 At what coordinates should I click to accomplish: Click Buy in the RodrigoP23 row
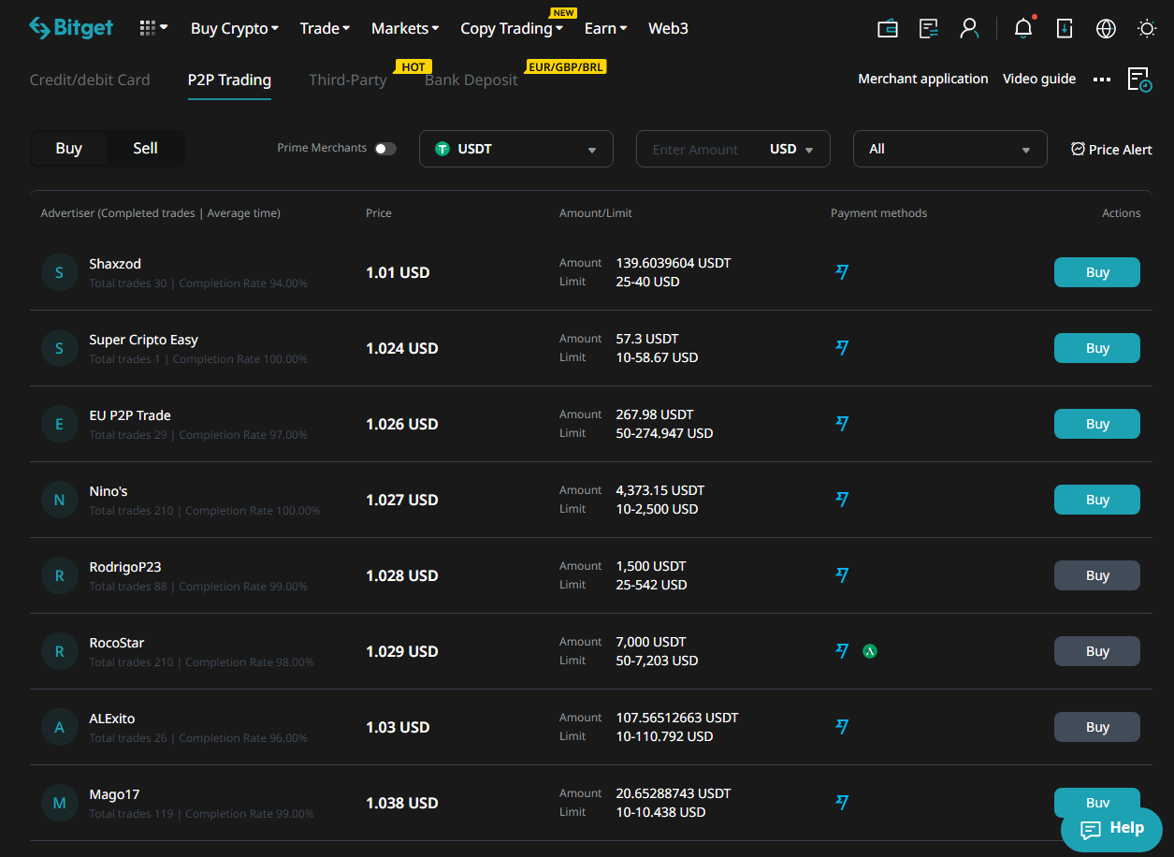1097,575
